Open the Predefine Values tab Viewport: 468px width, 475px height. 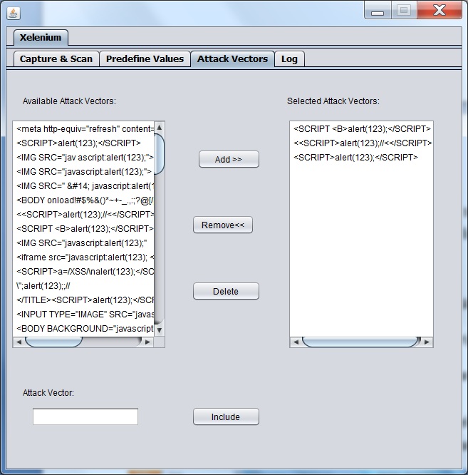145,59
